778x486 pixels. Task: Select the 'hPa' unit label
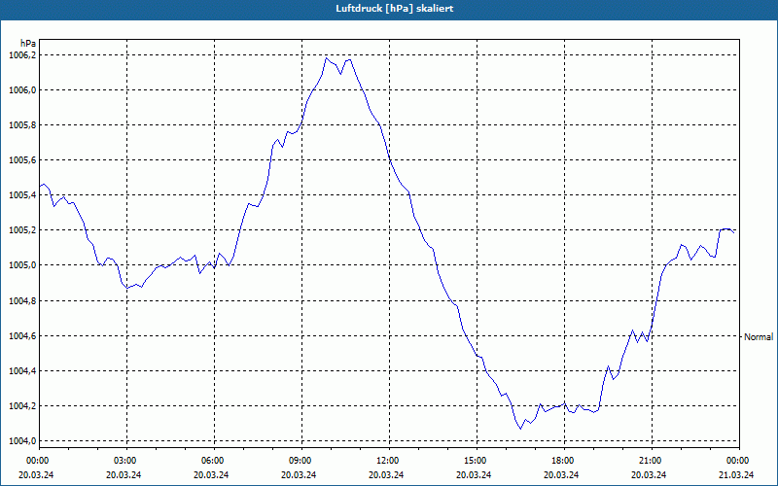(28, 44)
